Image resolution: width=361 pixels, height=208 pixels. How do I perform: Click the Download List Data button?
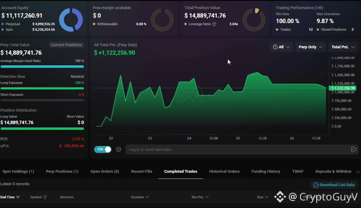(334, 185)
